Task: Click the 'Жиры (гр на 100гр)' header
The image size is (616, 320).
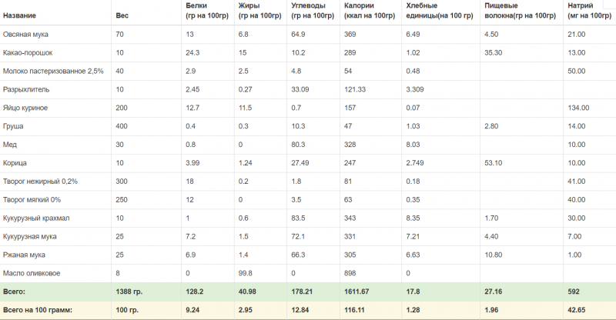Action: click(259, 11)
